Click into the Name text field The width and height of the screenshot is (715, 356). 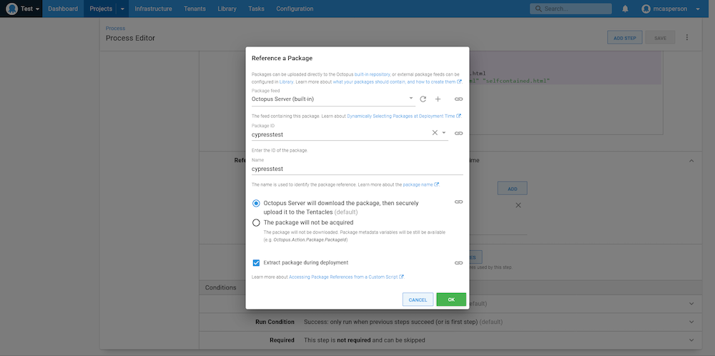[x=357, y=169]
